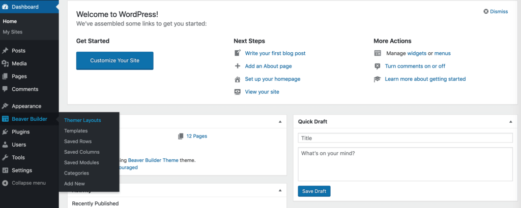521x208 pixels.
Task: Click the Beaver Builder sidebar icon
Action: [x=5, y=119]
